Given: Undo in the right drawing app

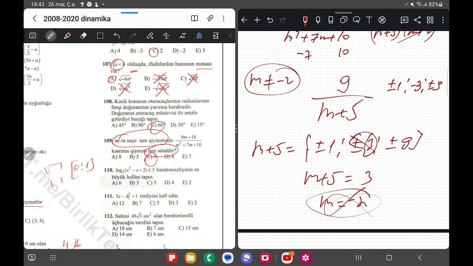Looking at the screenshot, I should (x=270, y=20).
